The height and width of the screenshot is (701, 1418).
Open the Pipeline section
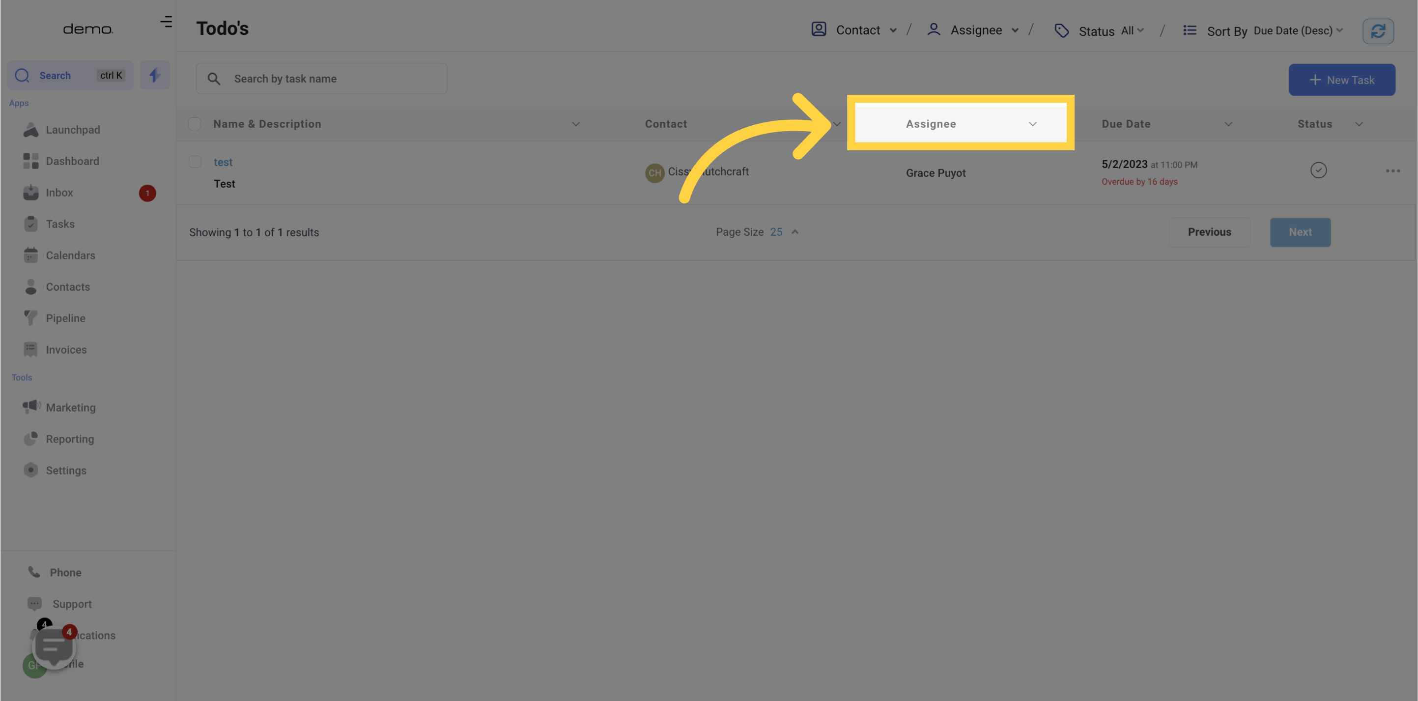(64, 318)
